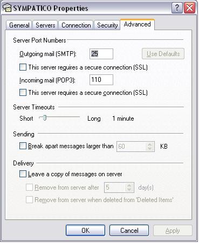
Task: Switch to the General tab
Action: [x=19, y=25]
